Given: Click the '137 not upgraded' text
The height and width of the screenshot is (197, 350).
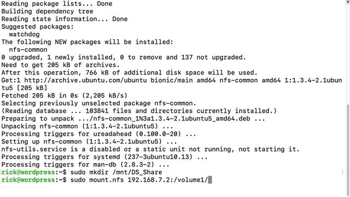Looking at the screenshot, I should 212,57.
